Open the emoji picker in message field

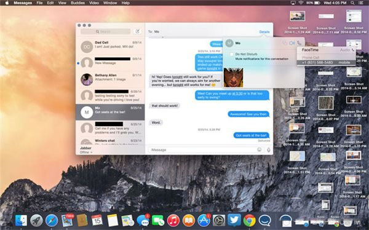[x=259, y=149]
